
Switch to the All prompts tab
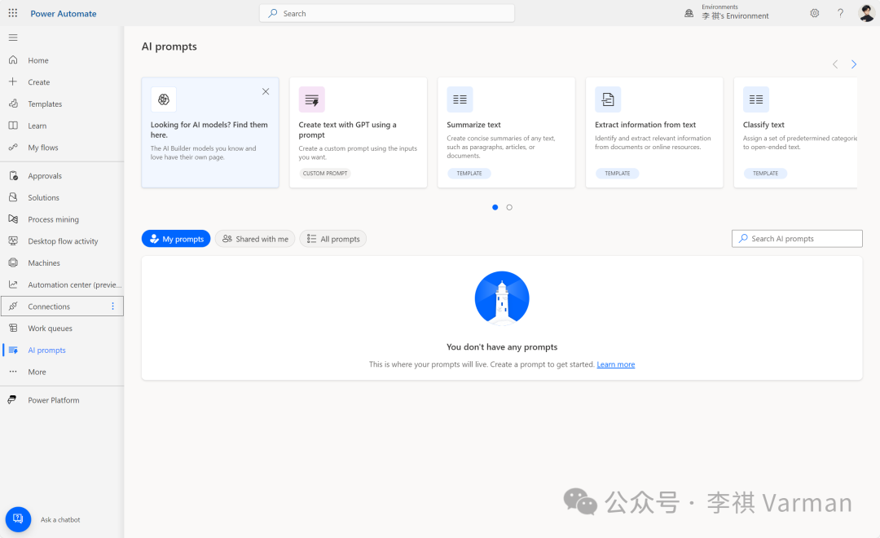pos(332,239)
